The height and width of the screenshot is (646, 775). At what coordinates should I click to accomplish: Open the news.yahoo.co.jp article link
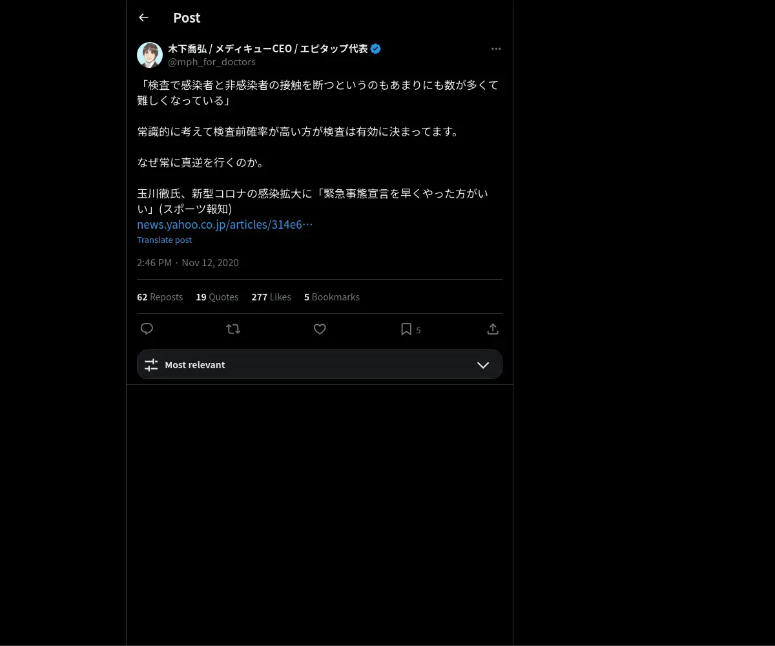[x=225, y=225]
